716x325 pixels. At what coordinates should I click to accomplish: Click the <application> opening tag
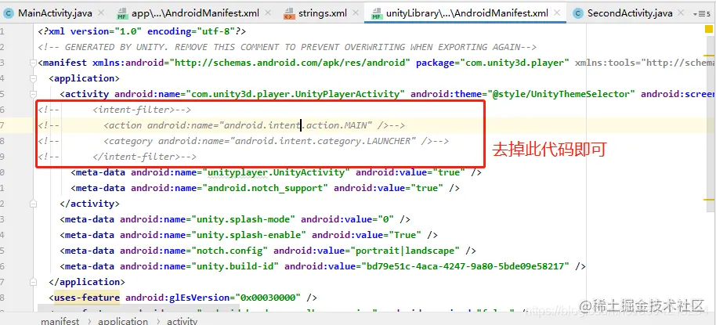coord(85,78)
